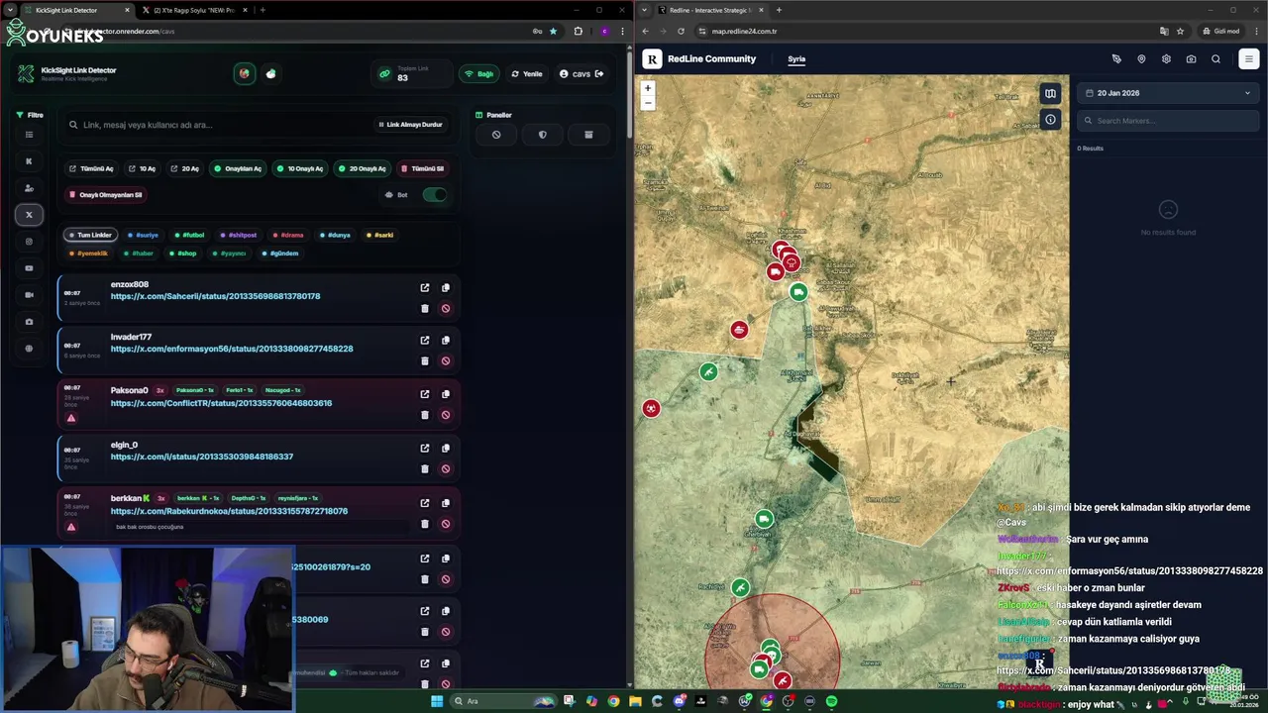
Task: Select the YouTube filter in sidebar
Action: pos(29,268)
